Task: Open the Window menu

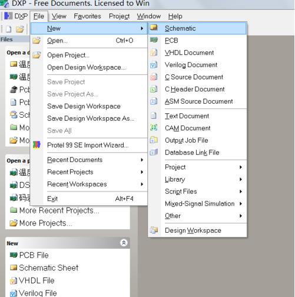Action: pyautogui.click(x=149, y=16)
